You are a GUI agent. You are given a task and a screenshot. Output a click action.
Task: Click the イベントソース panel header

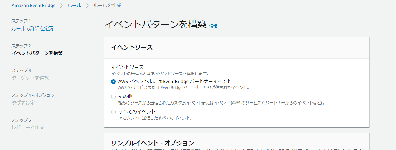237,48
